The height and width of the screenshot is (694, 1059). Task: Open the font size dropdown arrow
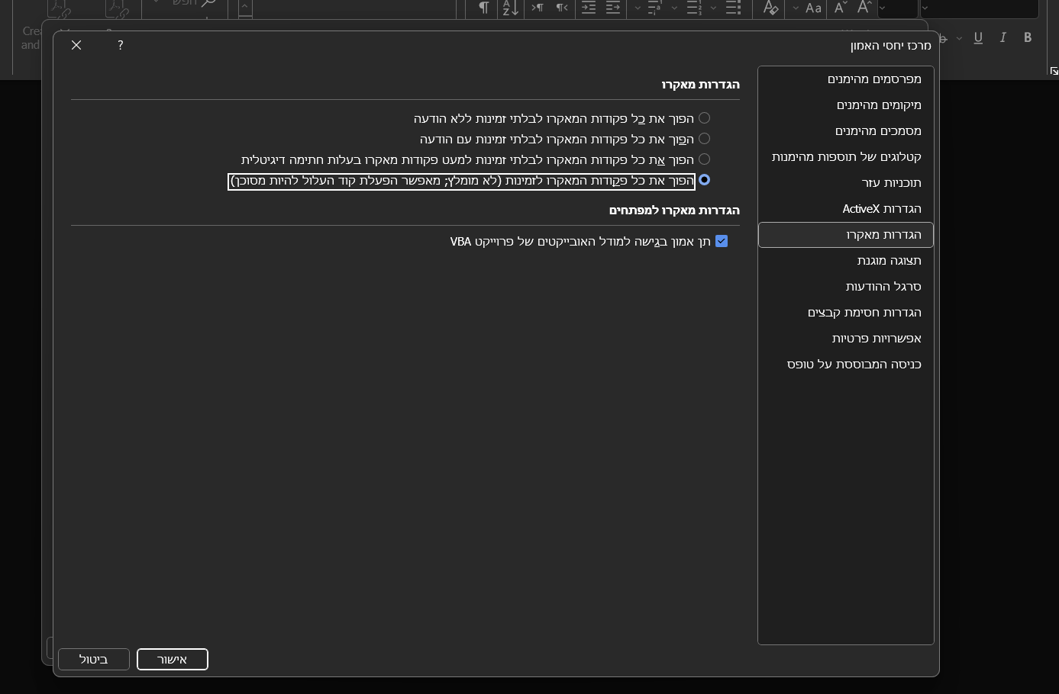click(883, 8)
